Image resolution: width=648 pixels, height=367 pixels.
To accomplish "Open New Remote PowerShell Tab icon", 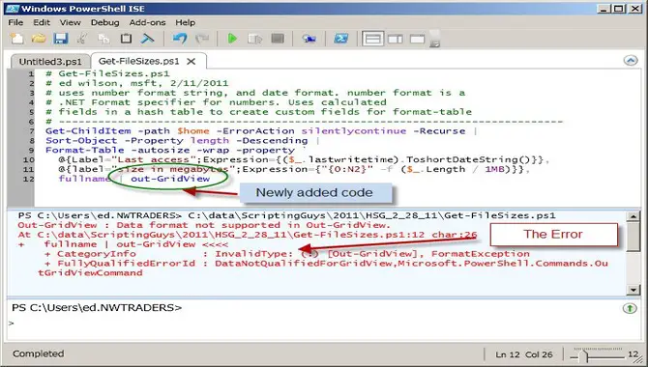I will click(x=309, y=39).
